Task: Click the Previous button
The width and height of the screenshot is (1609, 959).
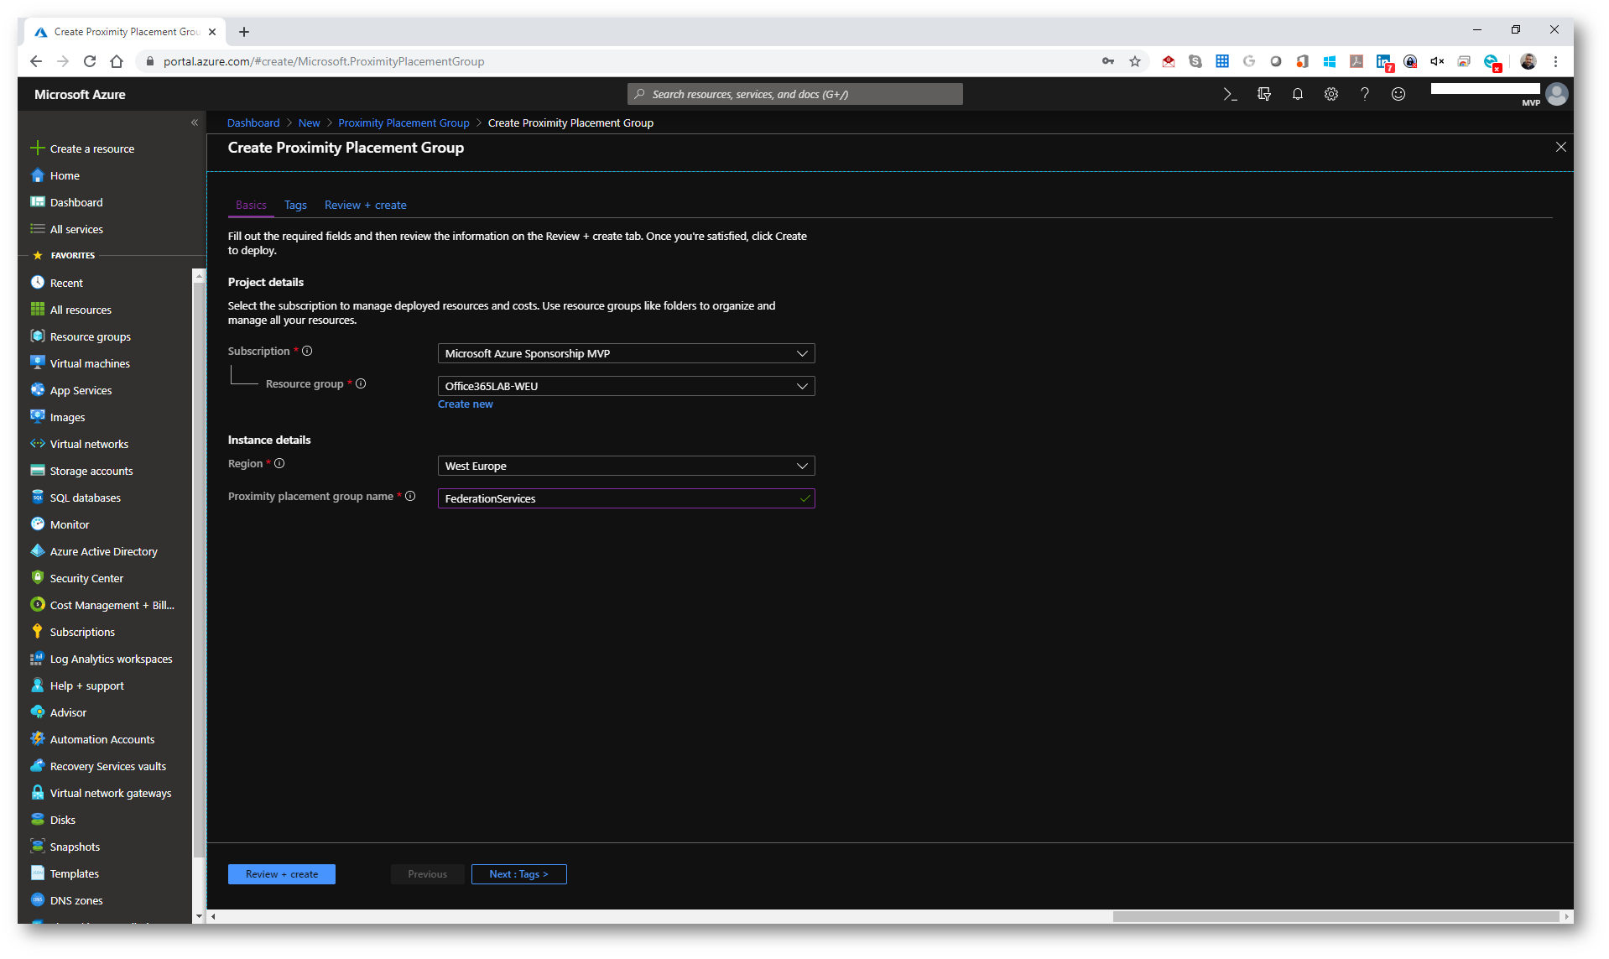Action: [x=427, y=874]
